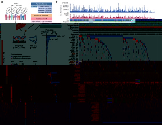Image resolution: width=162 pixels, height=125 pixels.
Task: Select the Coding category box
Action: tap(34, 6)
